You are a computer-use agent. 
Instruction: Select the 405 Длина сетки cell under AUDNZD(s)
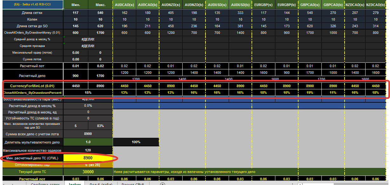pos(171,13)
